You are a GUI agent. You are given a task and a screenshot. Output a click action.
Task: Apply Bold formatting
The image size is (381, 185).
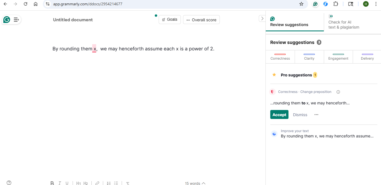tap(52, 183)
